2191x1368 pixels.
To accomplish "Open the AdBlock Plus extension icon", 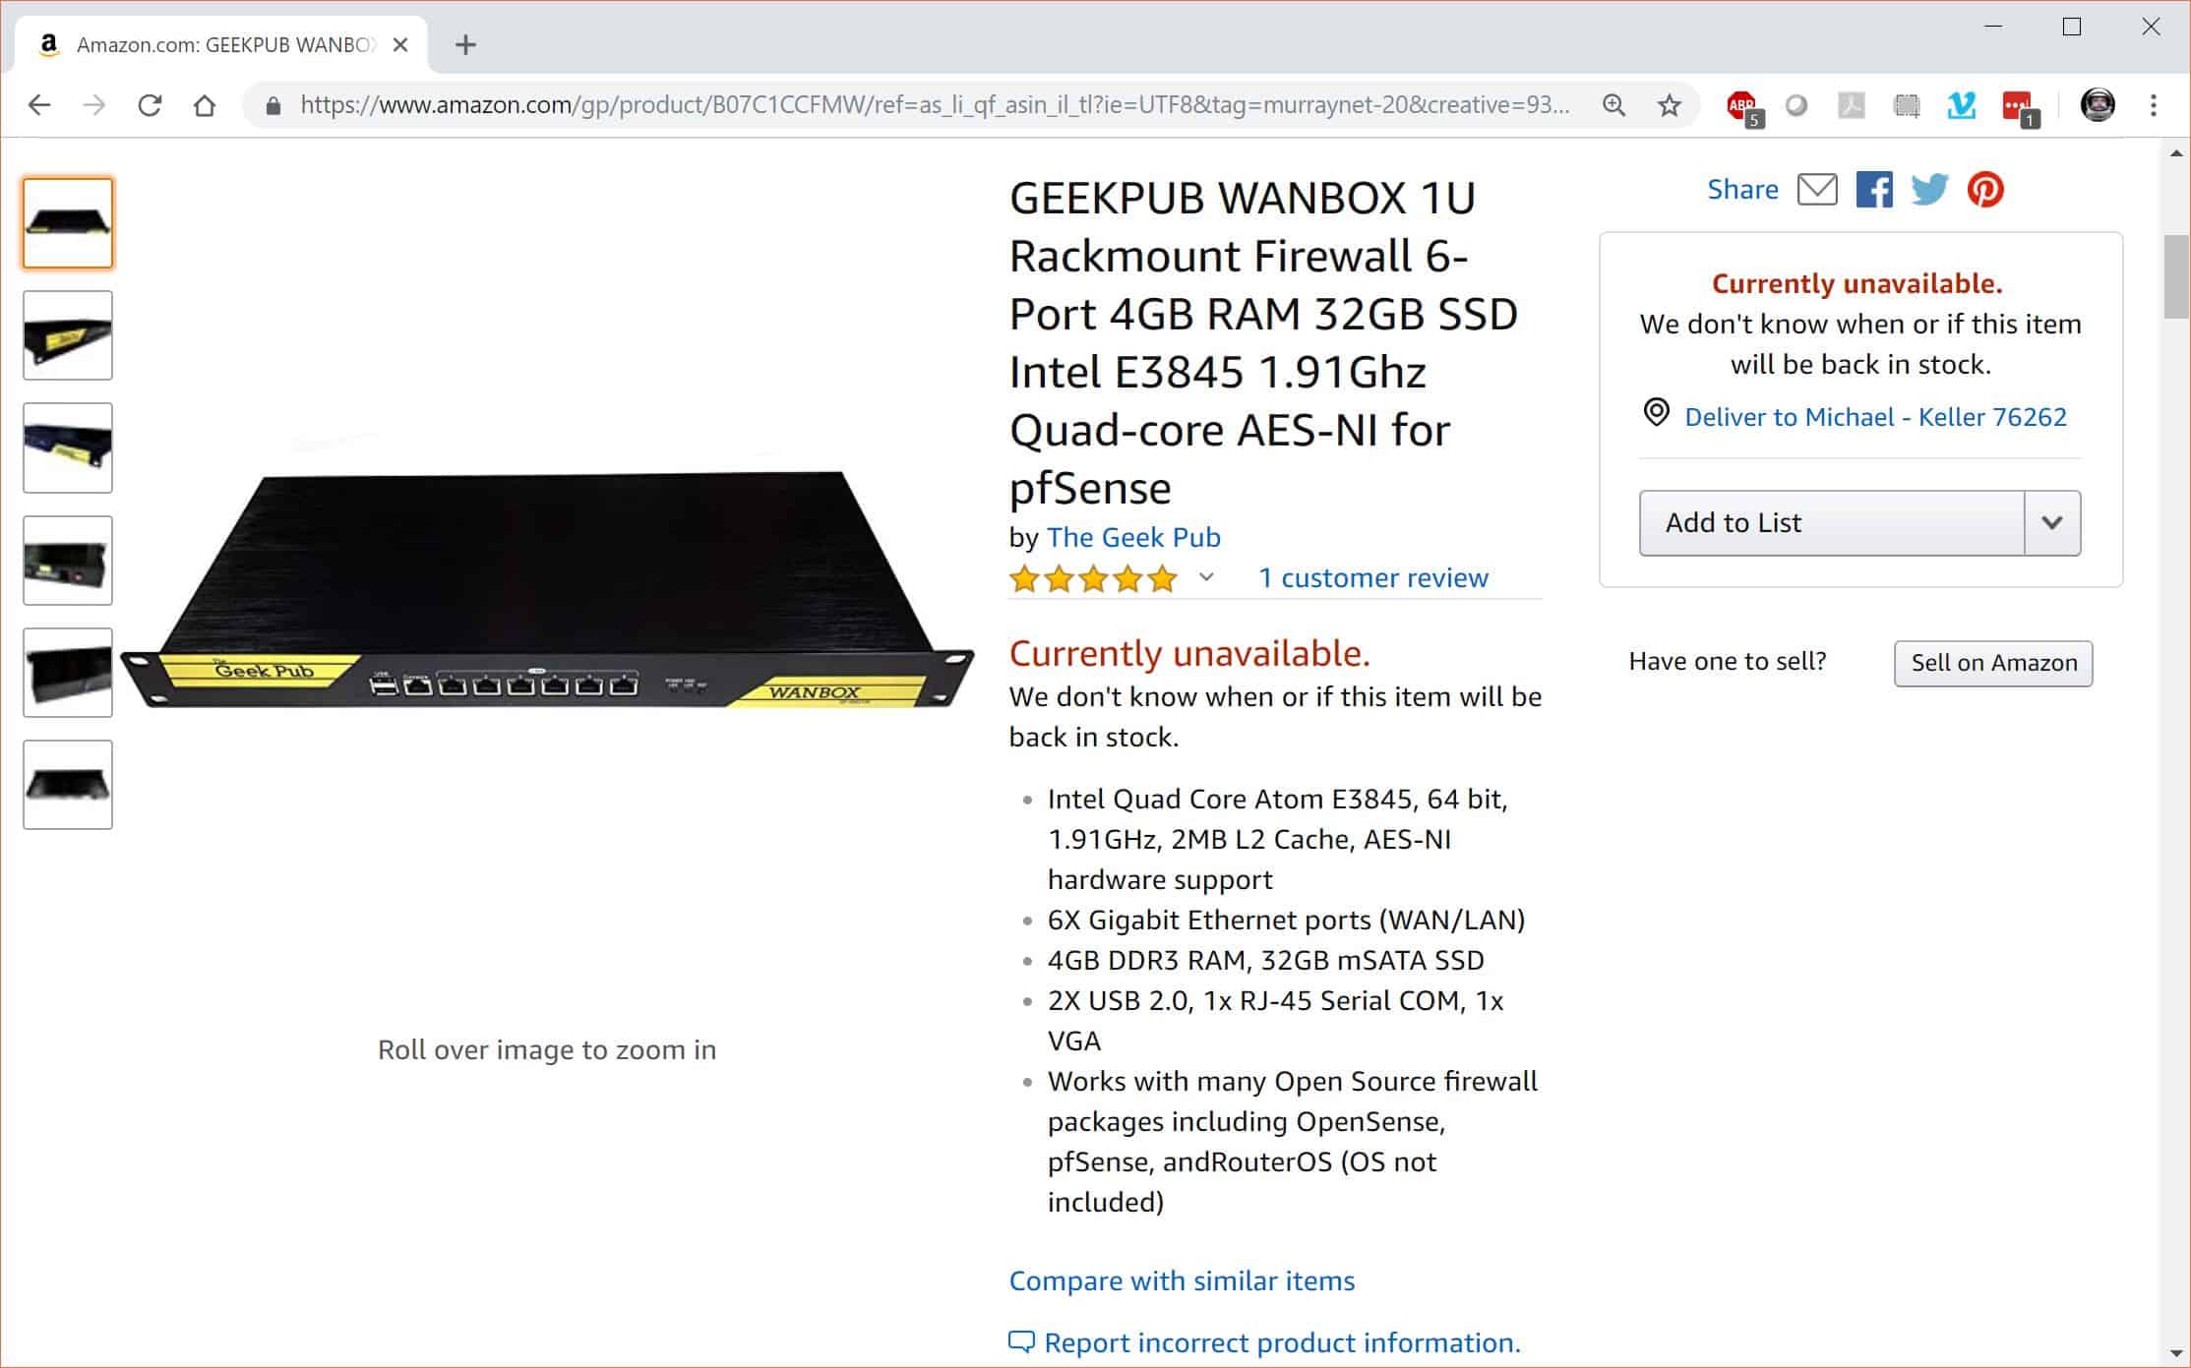I will [1743, 106].
